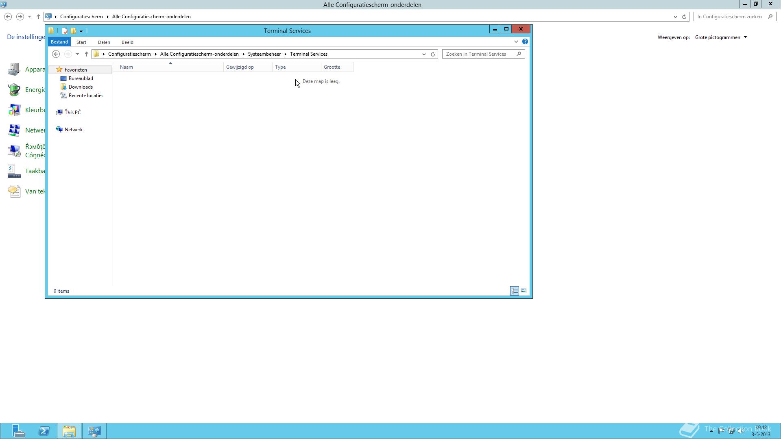The image size is (781, 439).
Task: Open Netwerkcentrum icon in Configuratiescherm
Action: click(x=14, y=130)
